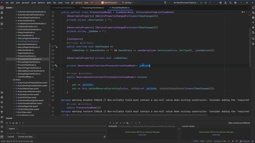255x143 pixels.
Task: Expand all changes in Commit toolbar
Action: point(20,123)
